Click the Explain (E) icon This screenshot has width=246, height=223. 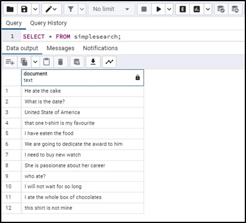(183, 9)
